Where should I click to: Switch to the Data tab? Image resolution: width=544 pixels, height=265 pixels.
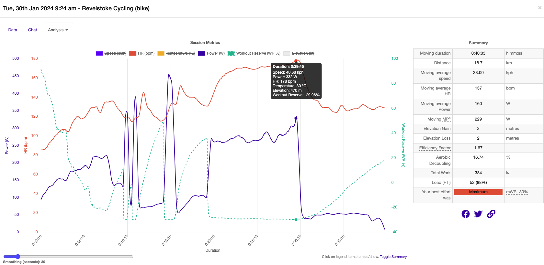pos(13,30)
